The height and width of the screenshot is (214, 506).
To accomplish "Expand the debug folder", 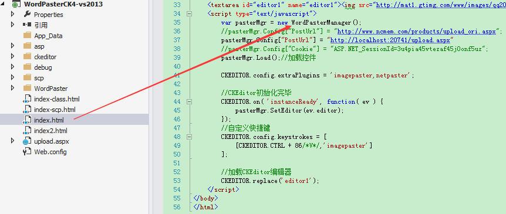I will pos(12,67).
